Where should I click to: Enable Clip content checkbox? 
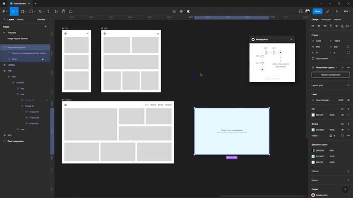pos(313,59)
